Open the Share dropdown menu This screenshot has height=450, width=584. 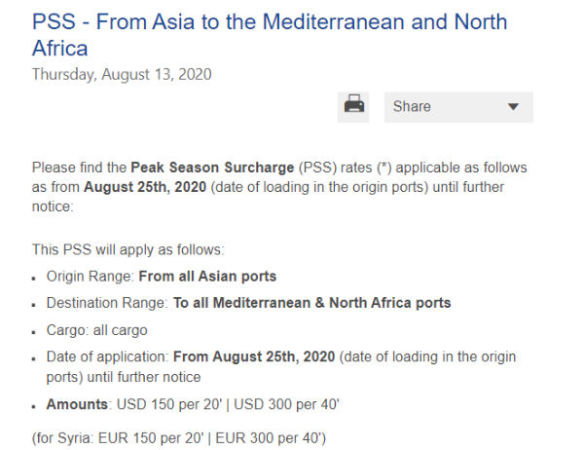pos(458,107)
